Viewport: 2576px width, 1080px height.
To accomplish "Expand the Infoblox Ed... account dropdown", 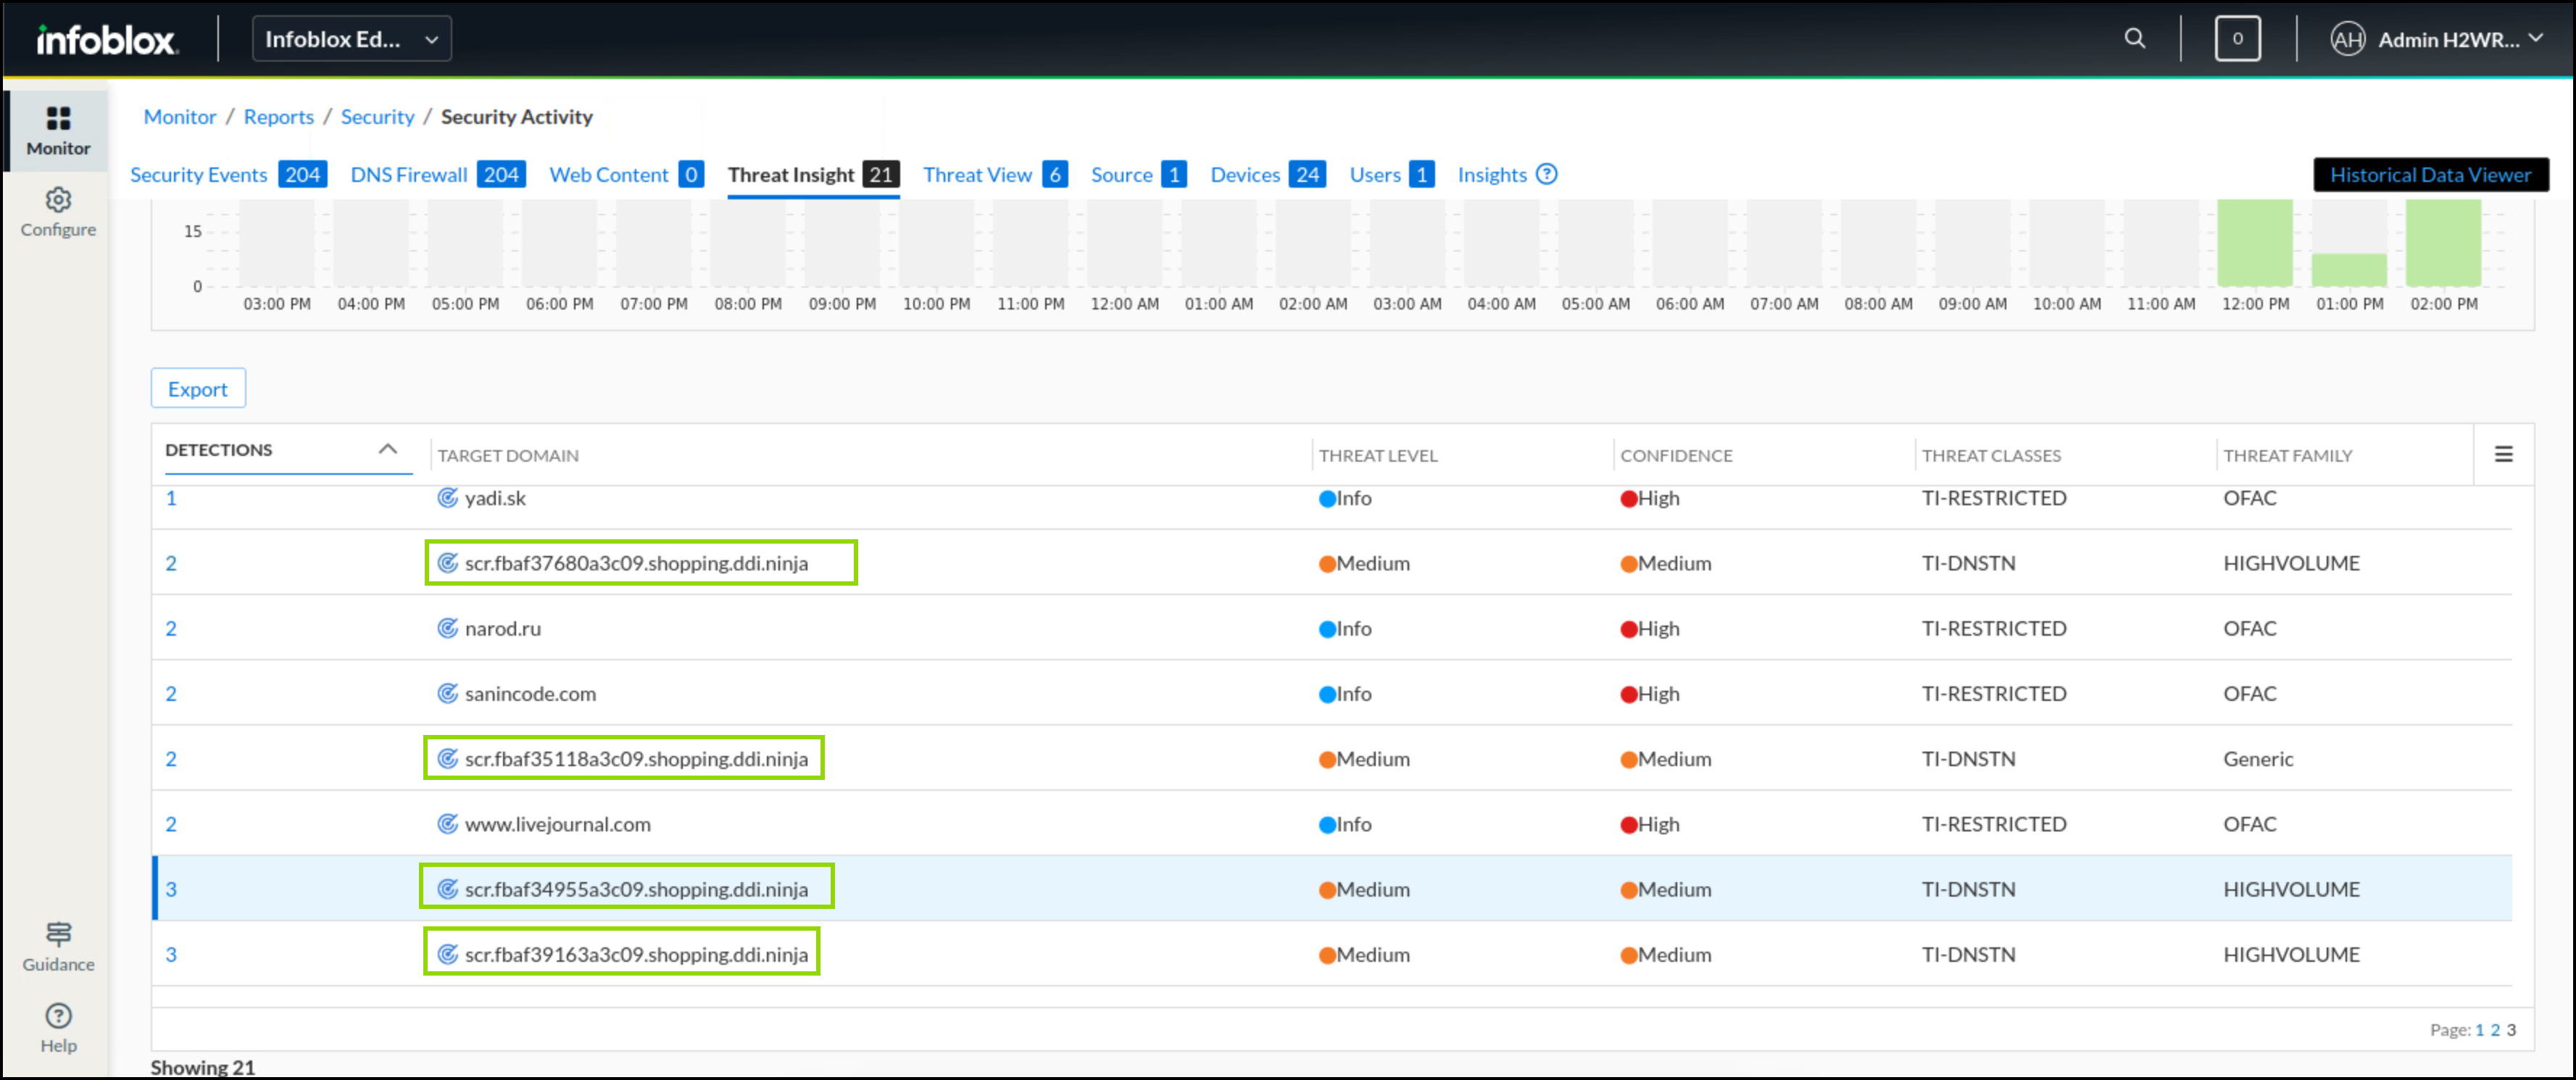I will pos(351,39).
